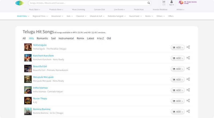This screenshot has height=118, width=214.
Task: Open Pocket Aces link
Action: (139, 10)
